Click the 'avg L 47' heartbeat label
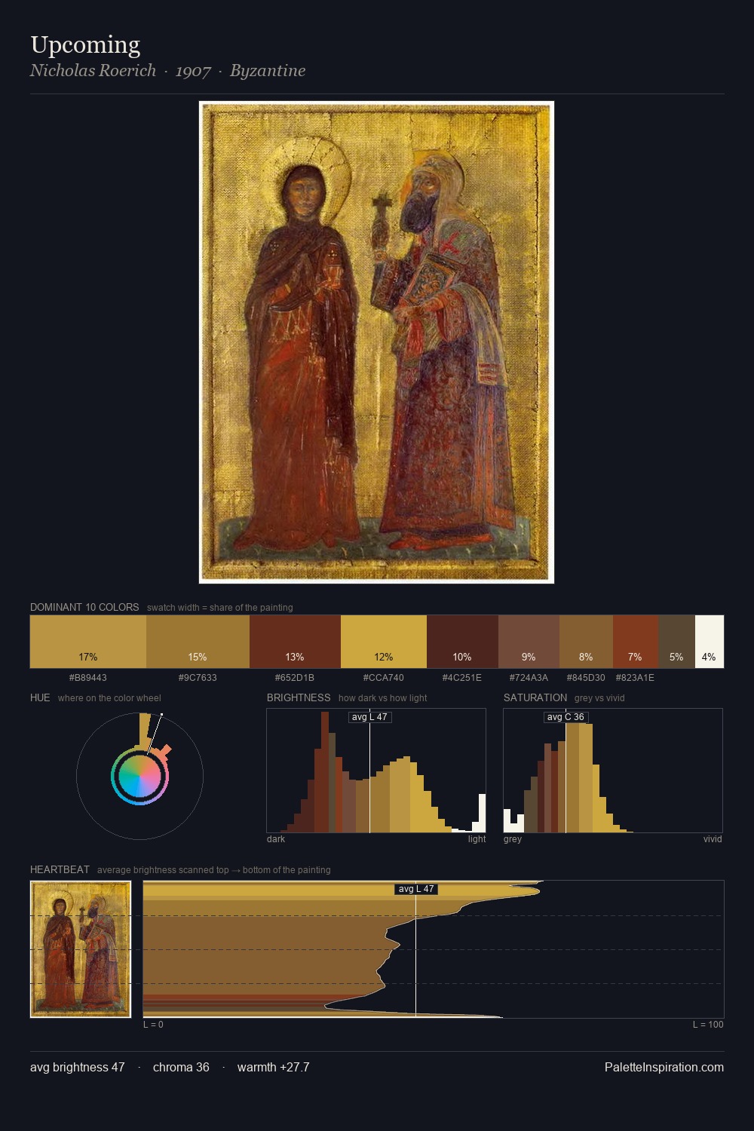This screenshot has width=754, height=1131. (x=416, y=889)
